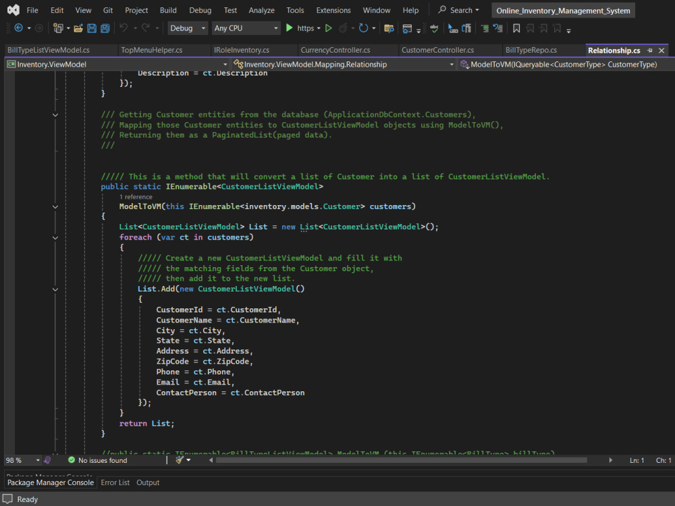675x506 pixels.
Task: Open the Any CPU platform dropdown
Action: pos(246,28)
